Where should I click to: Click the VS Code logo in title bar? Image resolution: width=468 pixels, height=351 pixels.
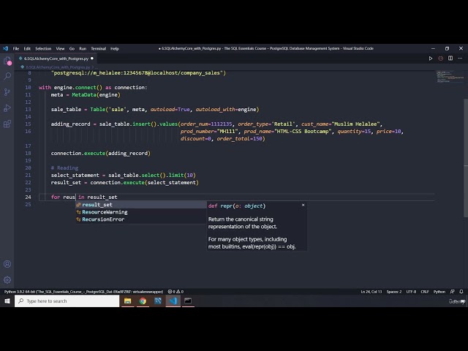(x=5, y=48)
